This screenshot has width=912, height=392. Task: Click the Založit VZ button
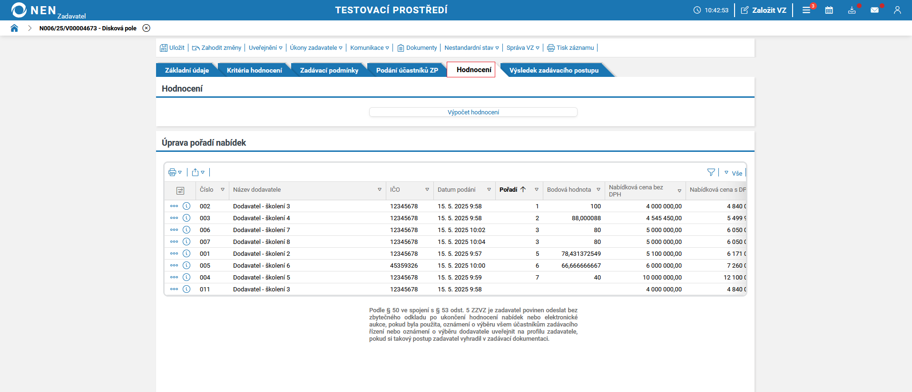pos(764,10)
